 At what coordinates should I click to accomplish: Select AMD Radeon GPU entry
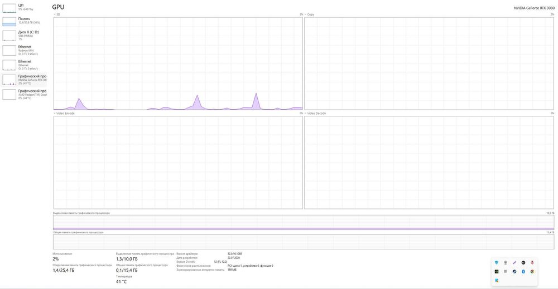click(x=24, y=95)
